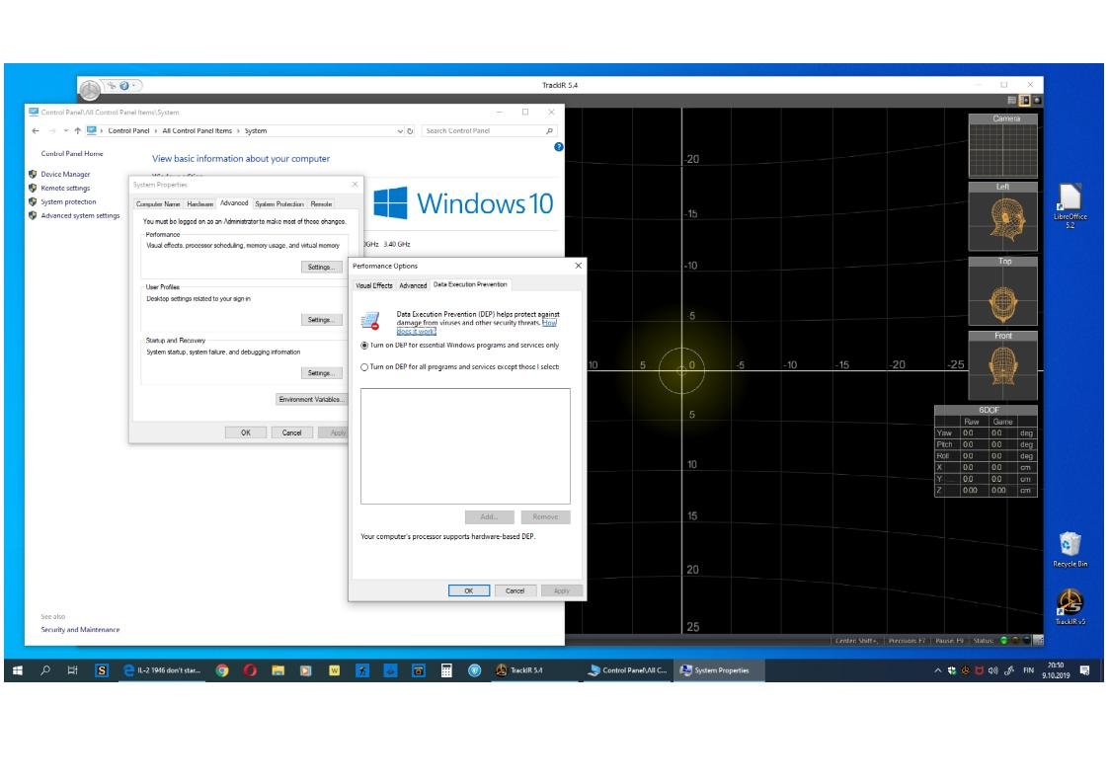The width and height of the screenshot is (1109, 784).
Task: Click Cancel in System Properties dialog
Action: point(291,432)
